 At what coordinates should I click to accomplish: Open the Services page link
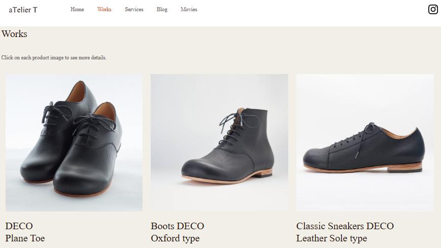134,9
